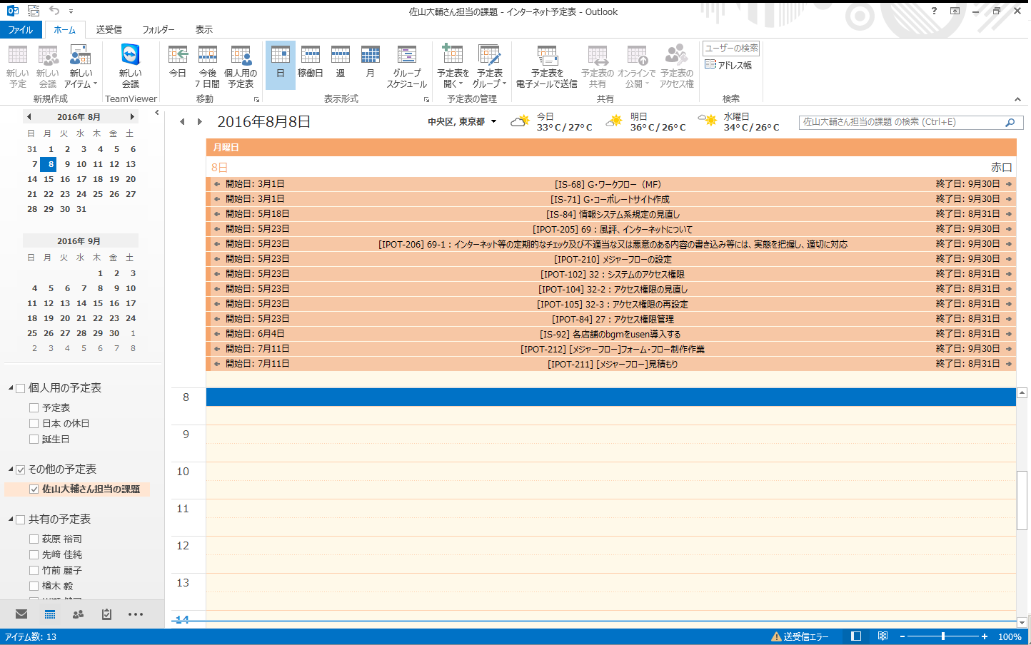Open グループスケジュール view
The width and height of the screenshot is (1031, 645).
coord(406,66)
